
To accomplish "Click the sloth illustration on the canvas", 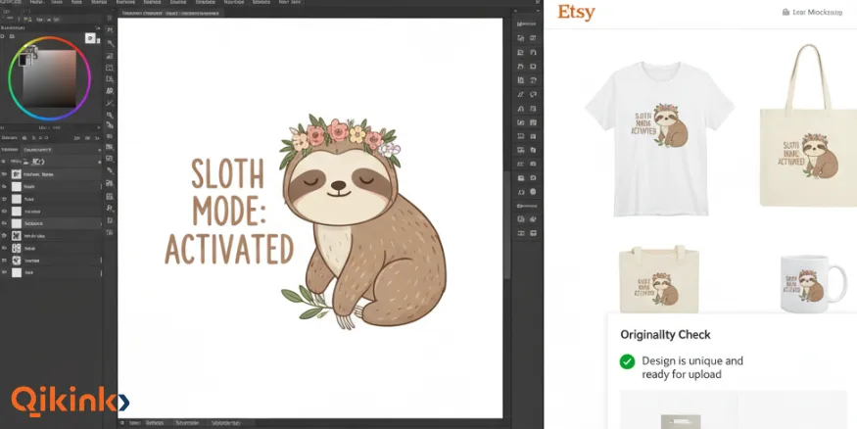I will 363,223.
